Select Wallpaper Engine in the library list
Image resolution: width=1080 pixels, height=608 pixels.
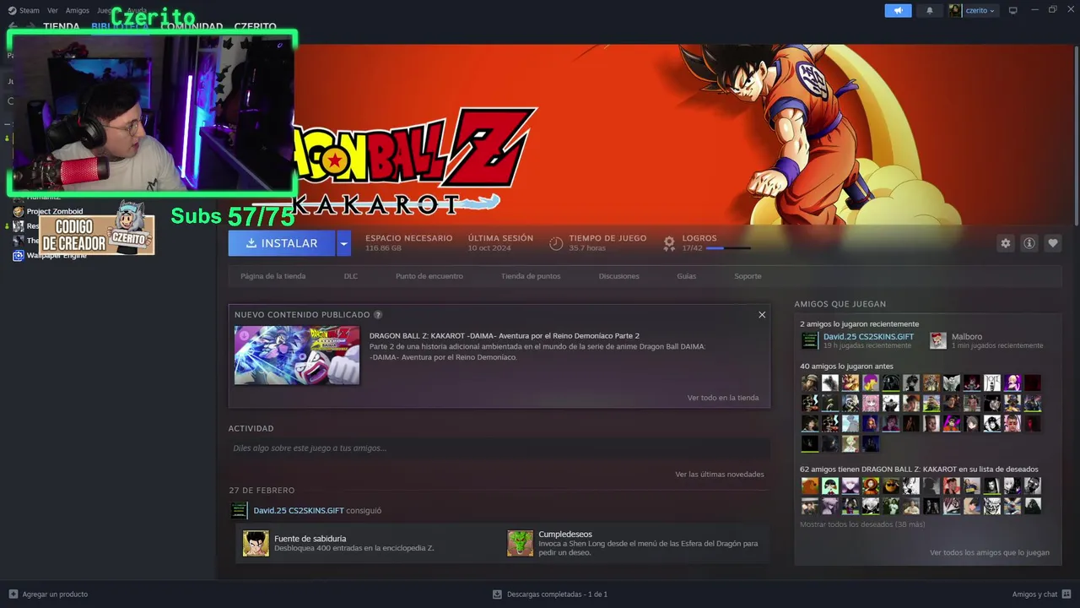(57, 255)
